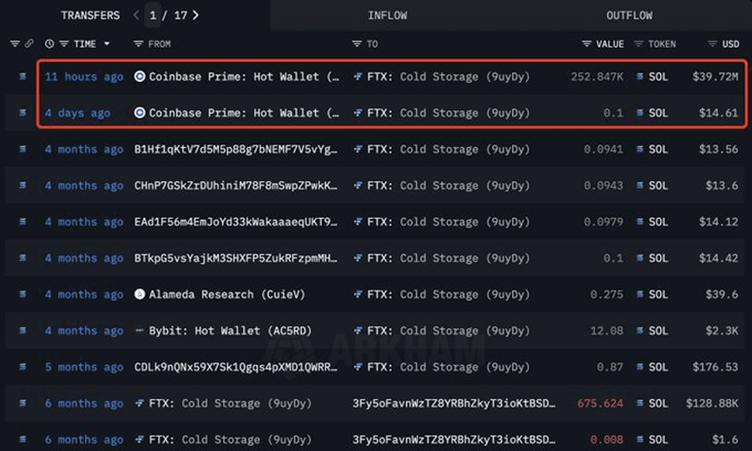
Task: Open the 5 months ago transaction link
Action: (84, 367)
